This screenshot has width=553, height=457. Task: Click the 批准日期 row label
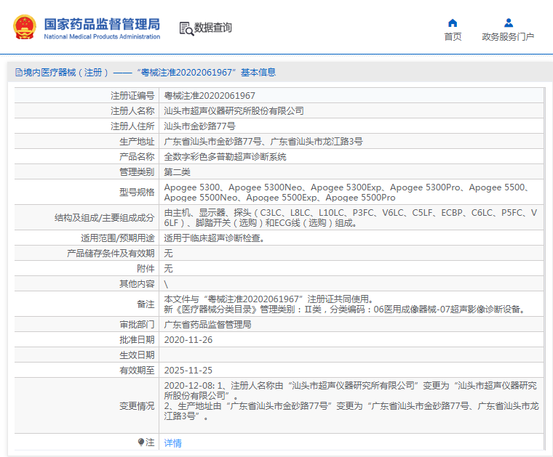(x=137, y=340)
